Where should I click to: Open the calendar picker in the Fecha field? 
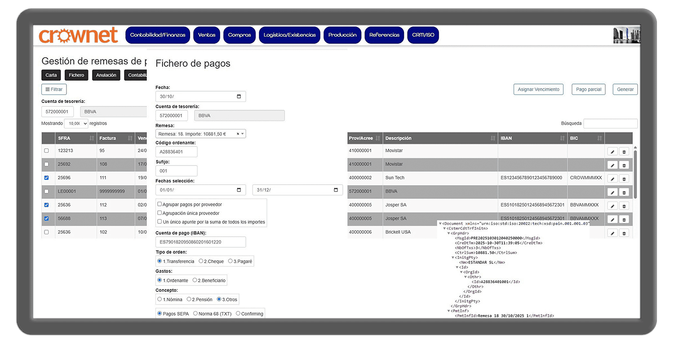point(239,97)
